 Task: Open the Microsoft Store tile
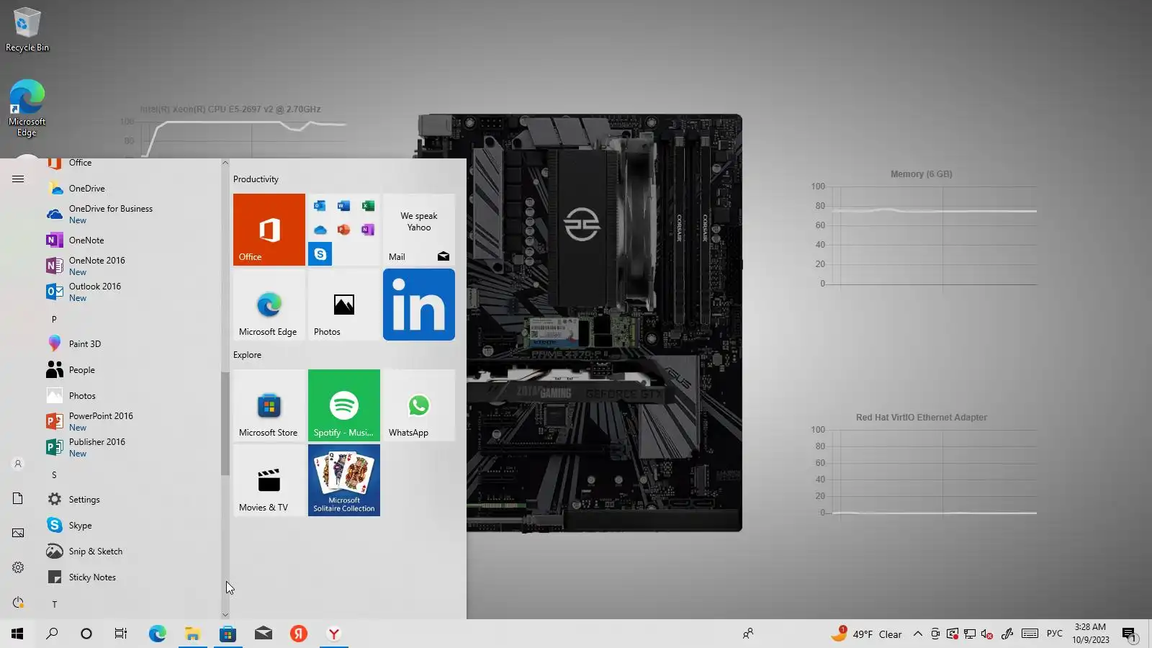(x=269, y=405)
